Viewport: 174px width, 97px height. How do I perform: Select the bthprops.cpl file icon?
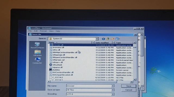tap(51, 60)
